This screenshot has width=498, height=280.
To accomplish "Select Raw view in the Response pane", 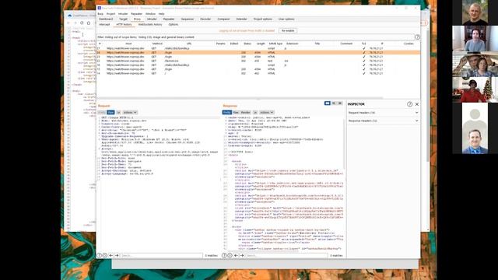I will pyautogui.click(x=236, y=112).
